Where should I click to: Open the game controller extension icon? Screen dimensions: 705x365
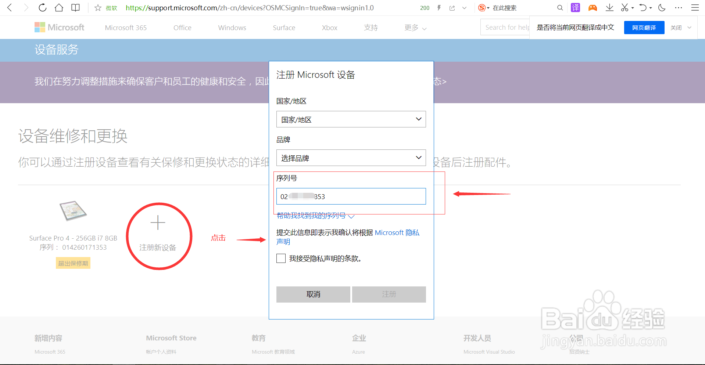click(x=593, y=8)
